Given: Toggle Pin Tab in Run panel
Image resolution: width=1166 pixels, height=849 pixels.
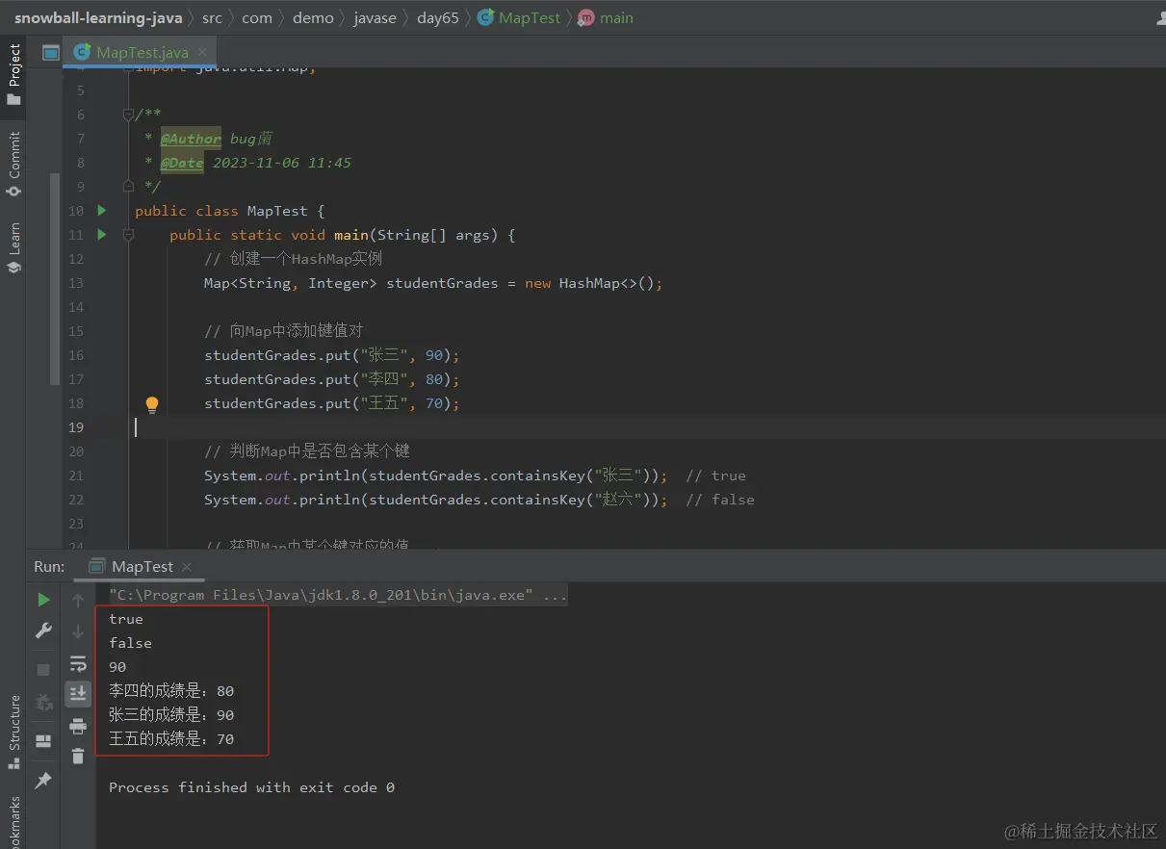Looking at the screenshot, I should (x=43, y=781).
